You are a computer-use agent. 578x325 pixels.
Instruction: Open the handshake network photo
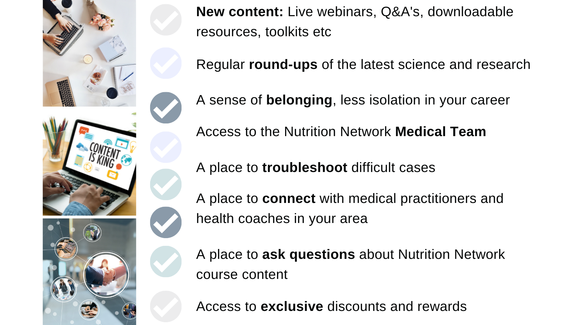(x=89, y=272)
